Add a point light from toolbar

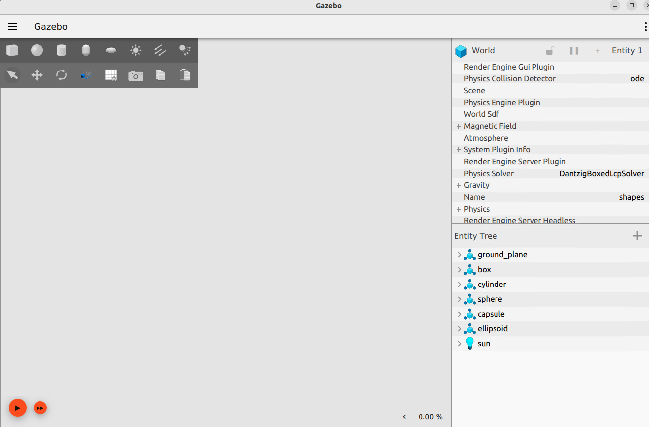click(135, 50)
